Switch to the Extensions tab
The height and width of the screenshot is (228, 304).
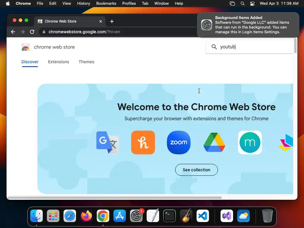click(58, 62)
